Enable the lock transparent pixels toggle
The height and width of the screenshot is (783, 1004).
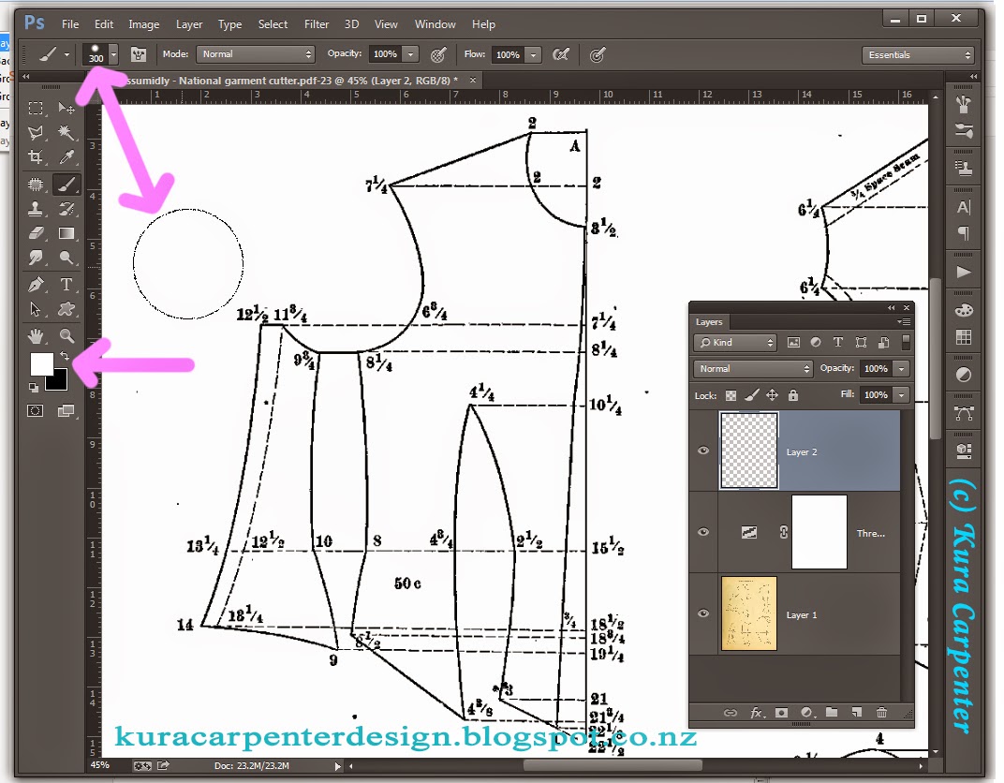732,394
